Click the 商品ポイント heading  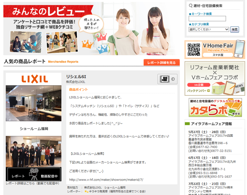point(78,89)
